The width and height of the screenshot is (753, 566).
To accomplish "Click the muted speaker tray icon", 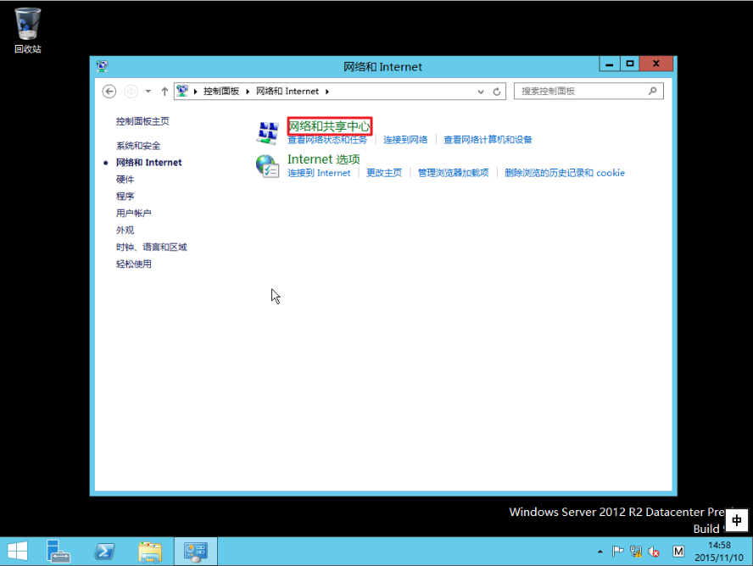I will click(x=654, y=552).
